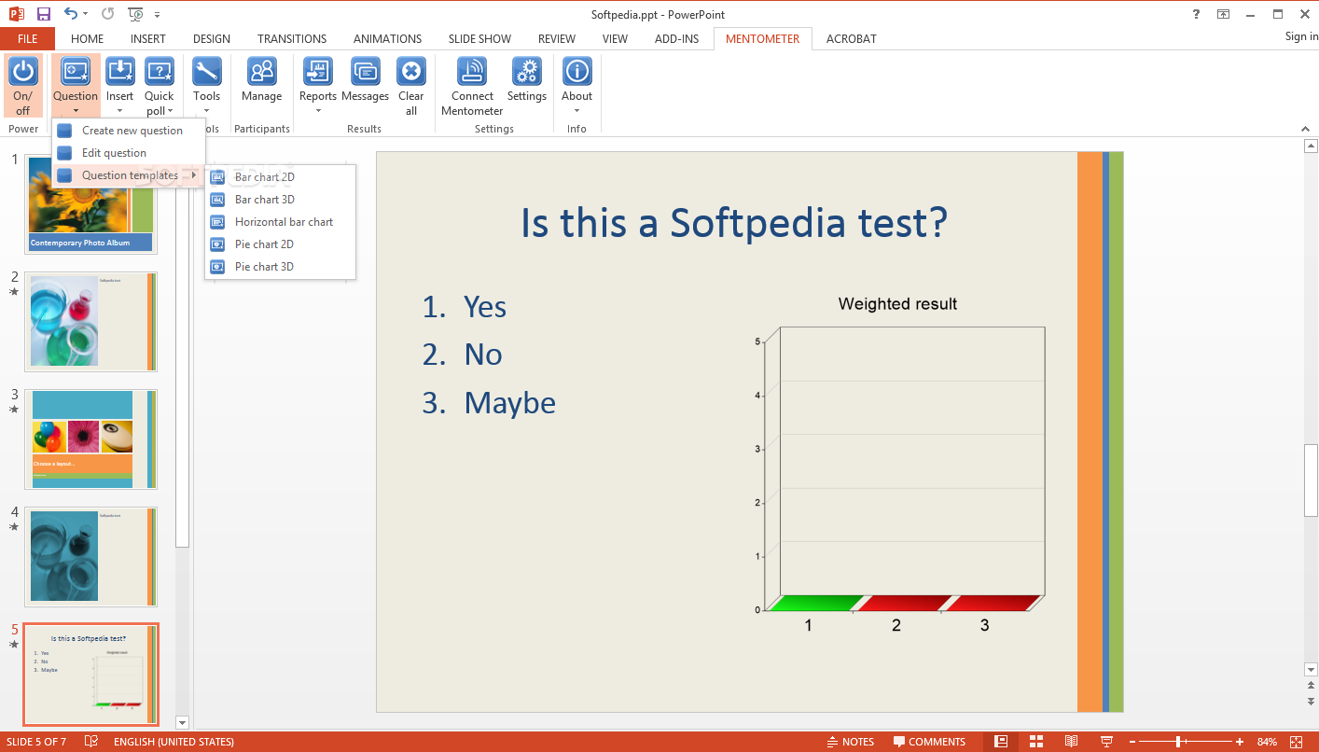Expand the Insert dropdown arrow

coord(120,111)
